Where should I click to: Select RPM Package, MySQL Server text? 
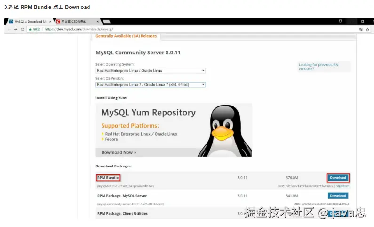pyautogui.click(x=122, y=196)
